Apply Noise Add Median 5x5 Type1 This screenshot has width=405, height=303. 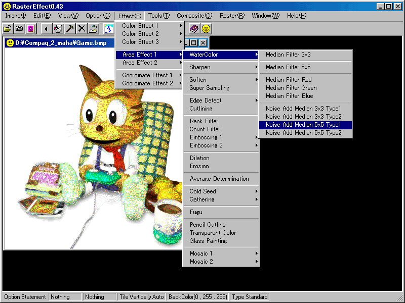click(306, 125)
